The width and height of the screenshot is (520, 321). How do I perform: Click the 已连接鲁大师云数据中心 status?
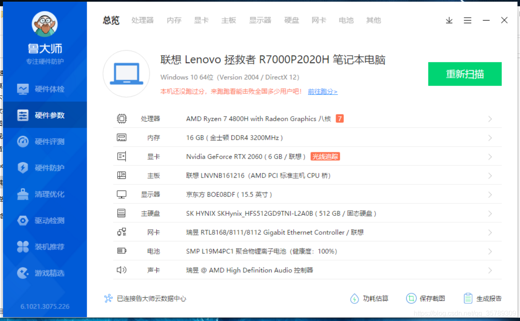click(151, 299)
